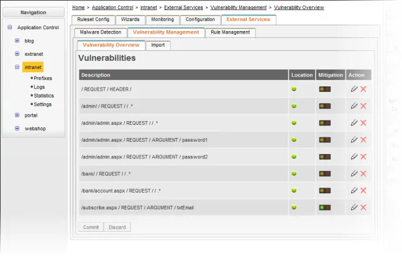
Task: Edit the password1 argument vulnerability
Action: coord(354,140)
